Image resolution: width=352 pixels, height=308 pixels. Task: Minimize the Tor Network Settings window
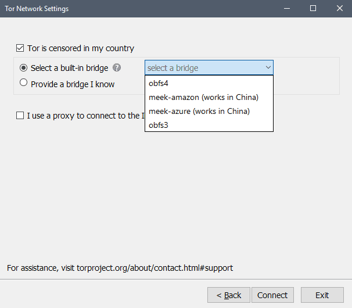pyautogui.click(x=287, y=9)
